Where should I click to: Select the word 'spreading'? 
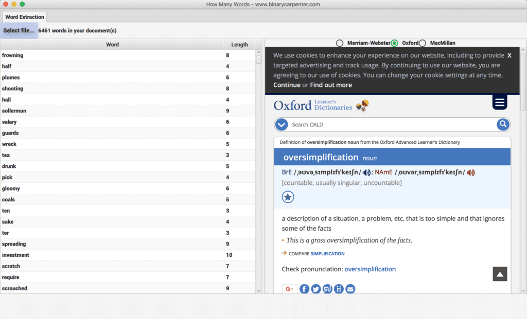(14, 244)
